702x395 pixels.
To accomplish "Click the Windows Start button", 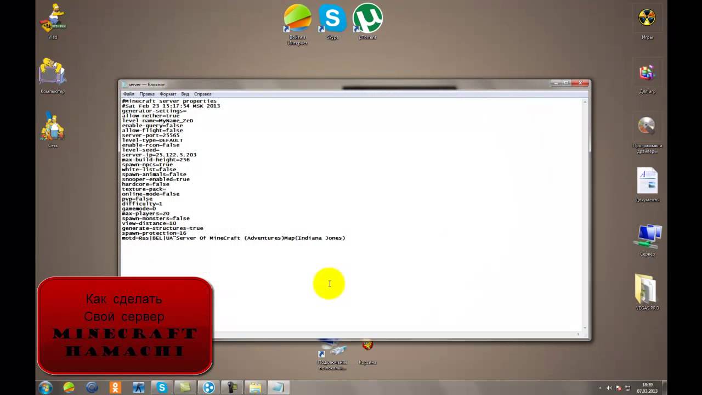I will pyautogui.click(x=46, y=387).
